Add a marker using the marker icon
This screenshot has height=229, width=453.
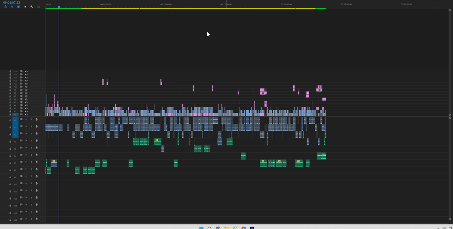[25, 7]
